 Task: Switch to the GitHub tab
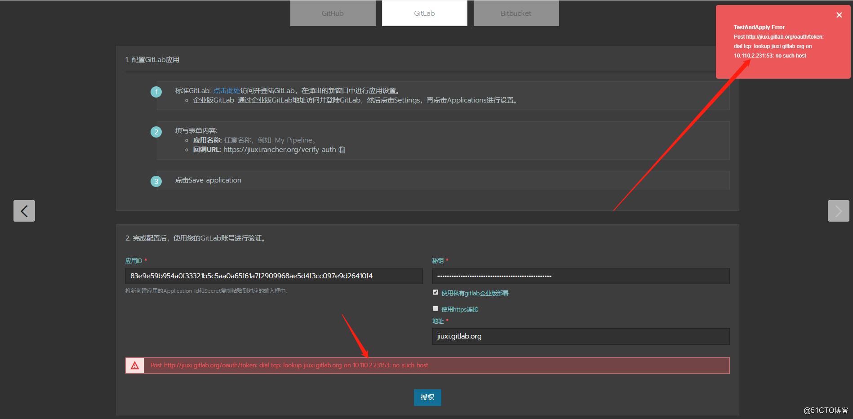[x=333, y=13]
